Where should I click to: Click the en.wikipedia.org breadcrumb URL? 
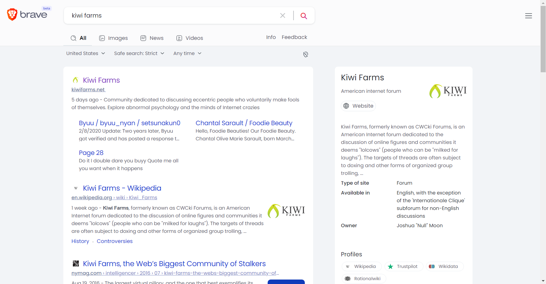[114, 197]
